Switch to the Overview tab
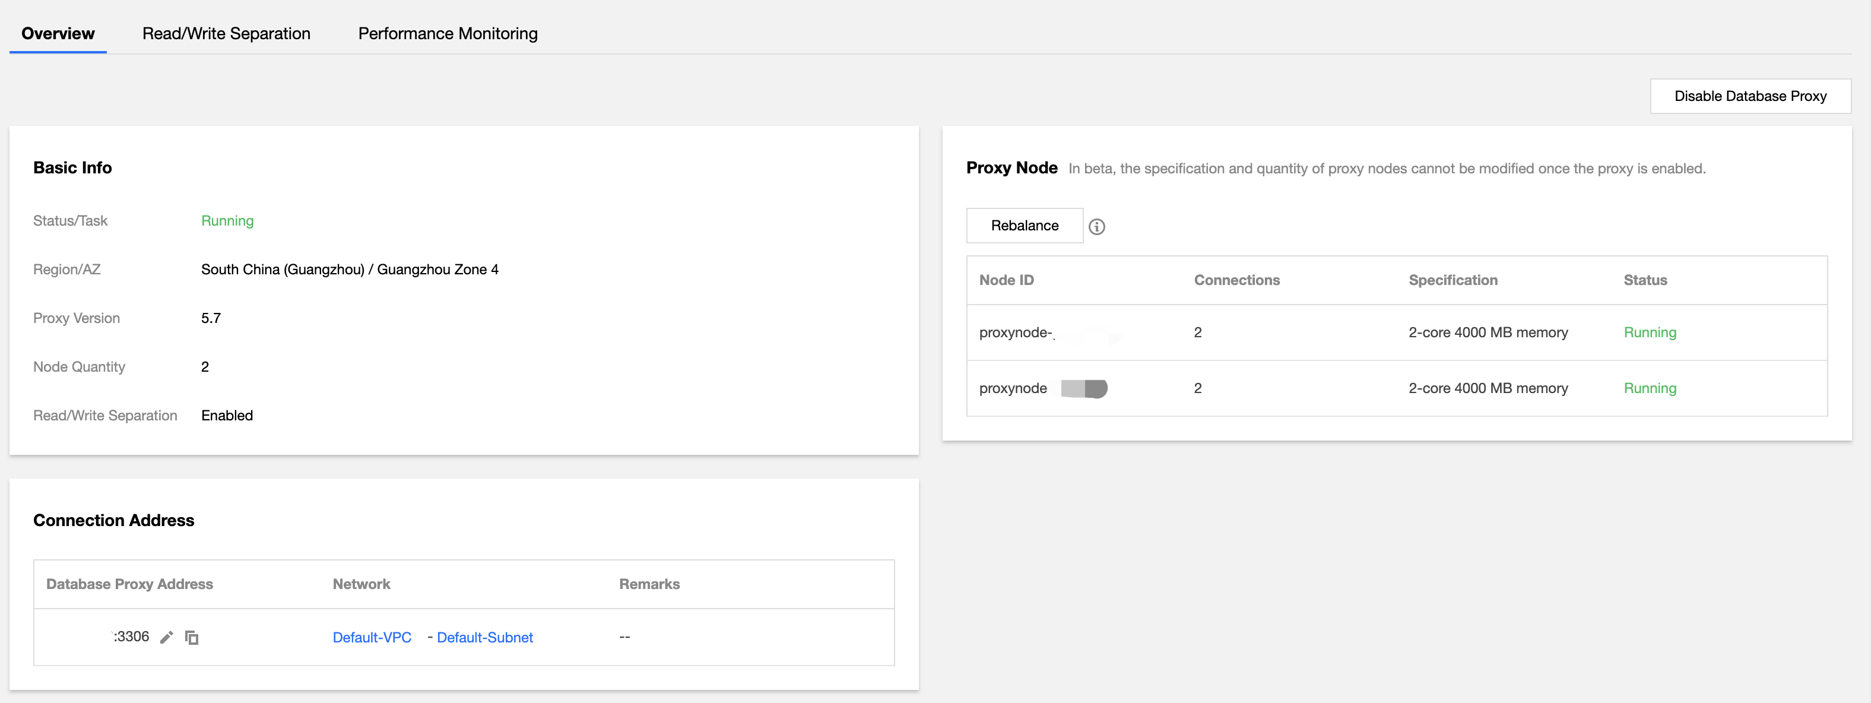The height and width of the screenshot is (703, 1871). pyautogui.click(x=58, y=33)
